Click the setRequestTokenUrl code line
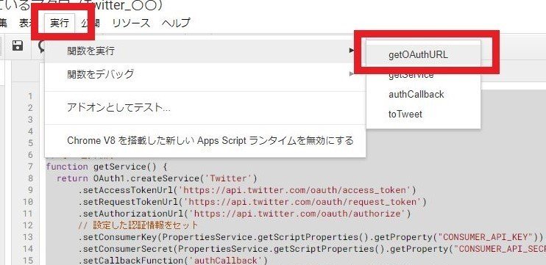Image resolution: width=546 pixels, height=265 pixels. [x=252, y=202]
